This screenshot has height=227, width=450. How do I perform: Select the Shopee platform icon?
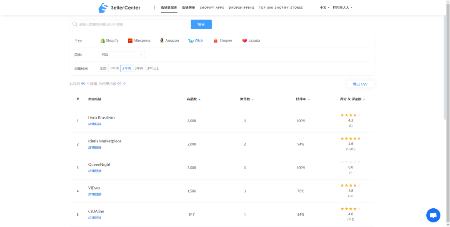coord(215,41)
